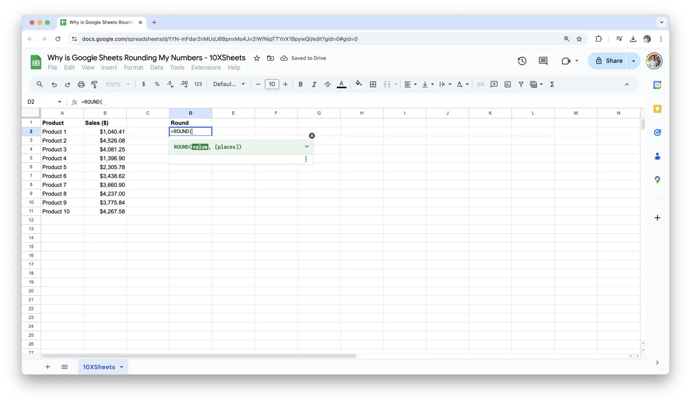Open Google Keep in the side panel
The height and width of the screenshot is (403, 691).
tap(657, 109)
